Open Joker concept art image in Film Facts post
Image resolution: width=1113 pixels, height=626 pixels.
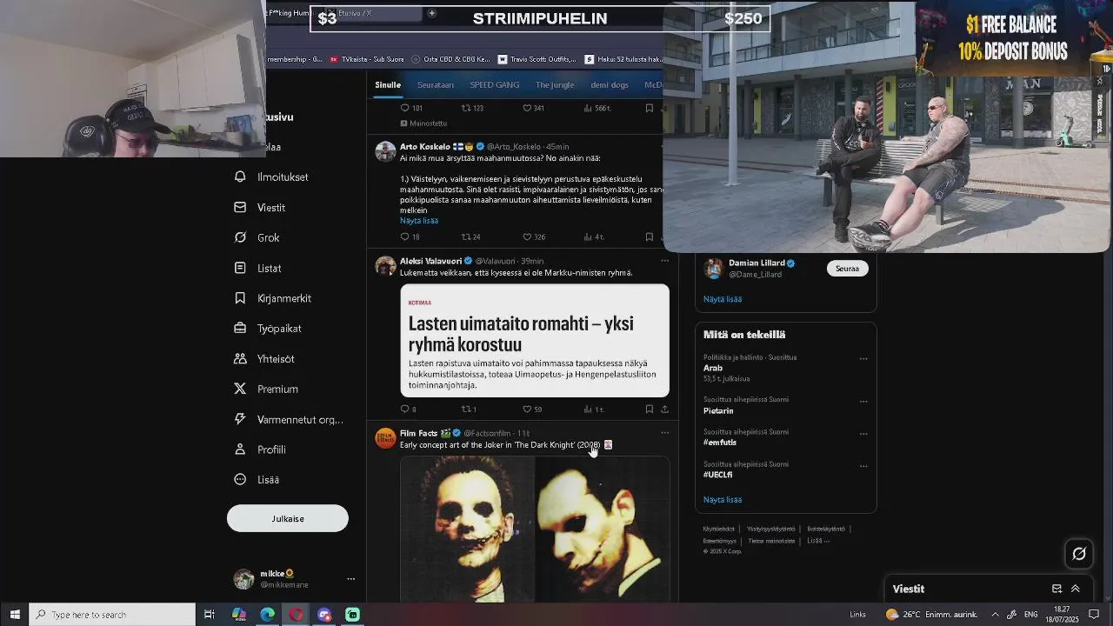click(x=535, y=529)
